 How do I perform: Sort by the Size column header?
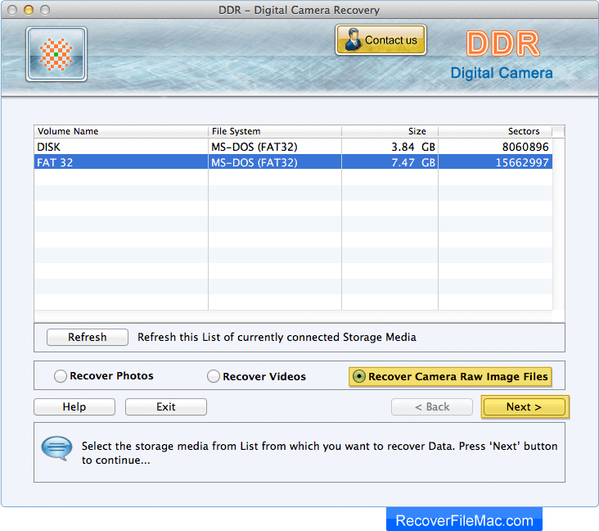click(390, 131)
